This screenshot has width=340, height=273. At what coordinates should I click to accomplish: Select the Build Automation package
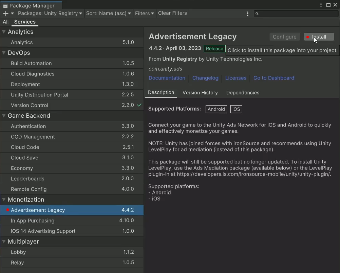72,63
